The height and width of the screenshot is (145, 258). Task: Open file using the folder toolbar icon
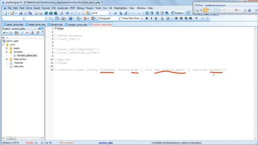[x=12, y=13]
